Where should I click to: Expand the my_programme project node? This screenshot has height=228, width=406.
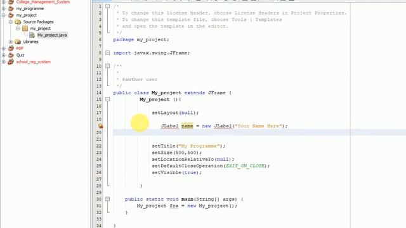pos(4,8)
